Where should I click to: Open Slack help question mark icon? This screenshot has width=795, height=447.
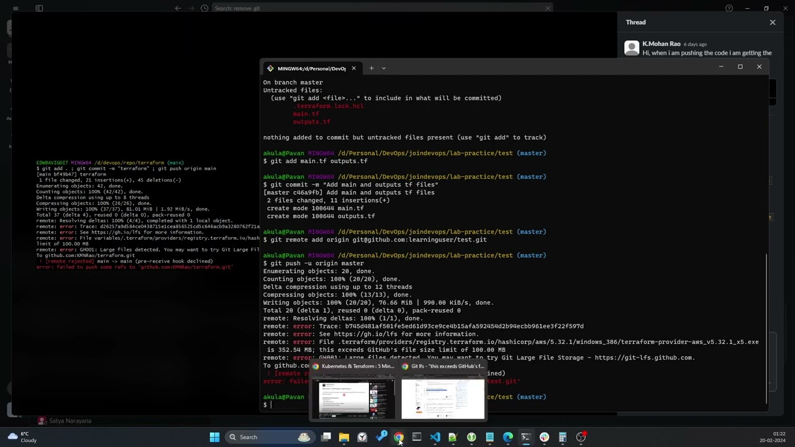tap(729, 8)
